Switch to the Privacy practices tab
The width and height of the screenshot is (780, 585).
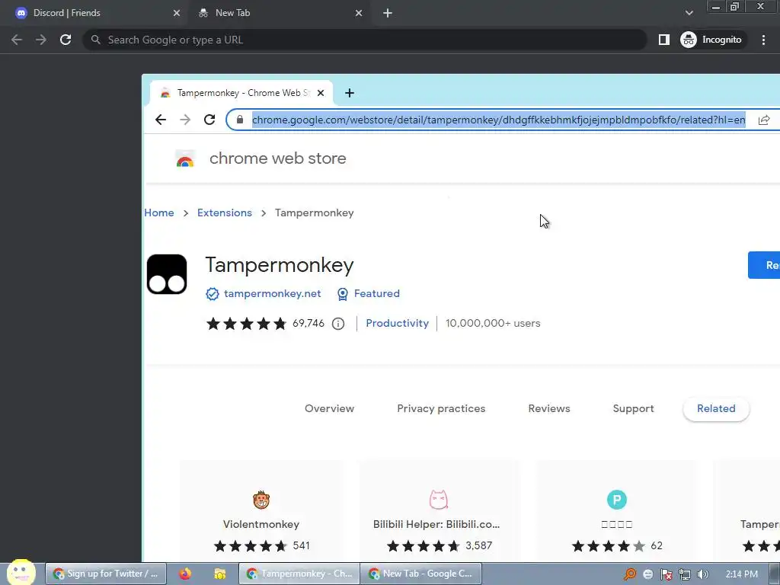coord(441,408)
